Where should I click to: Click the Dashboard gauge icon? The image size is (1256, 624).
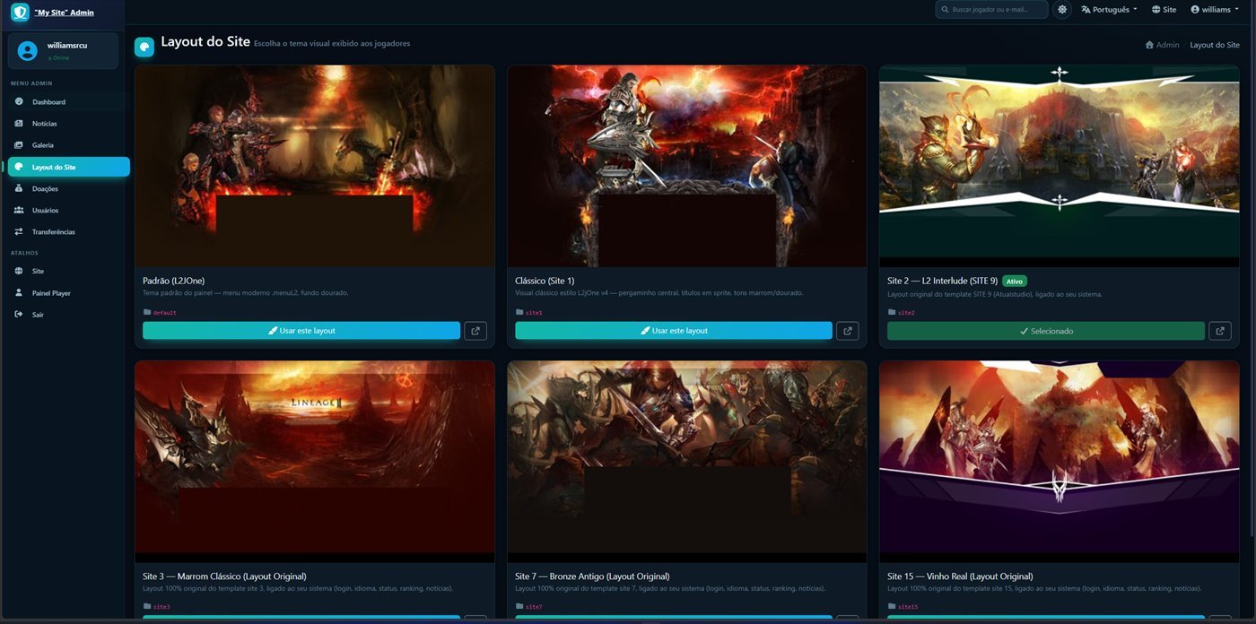click(19, 101)
